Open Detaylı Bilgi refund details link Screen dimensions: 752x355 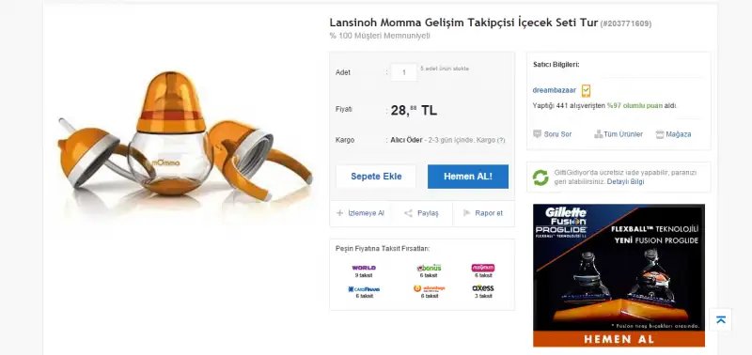click(625, 182)
